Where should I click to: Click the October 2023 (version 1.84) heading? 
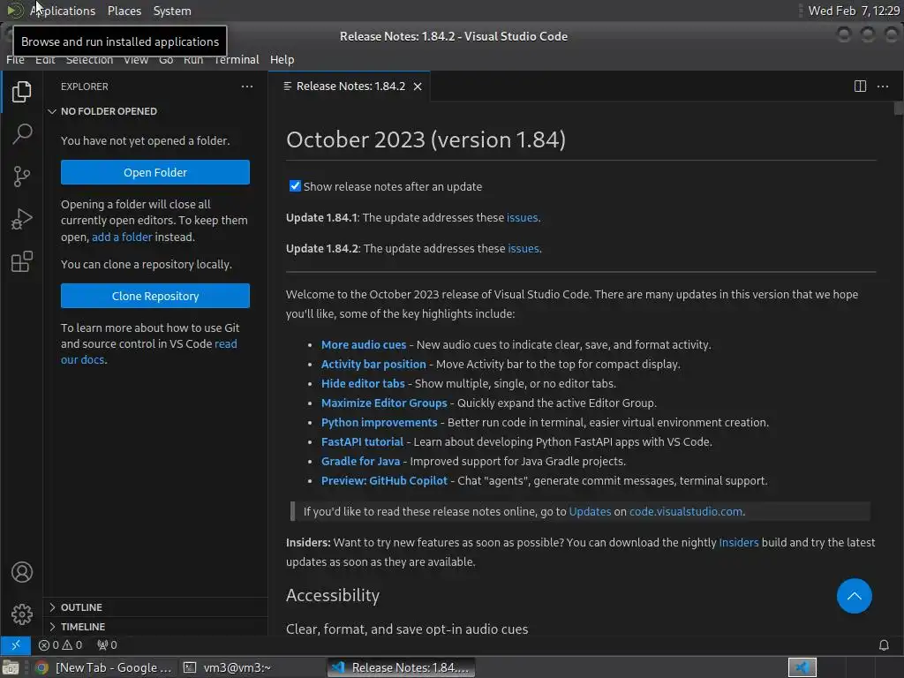[426, 139]
